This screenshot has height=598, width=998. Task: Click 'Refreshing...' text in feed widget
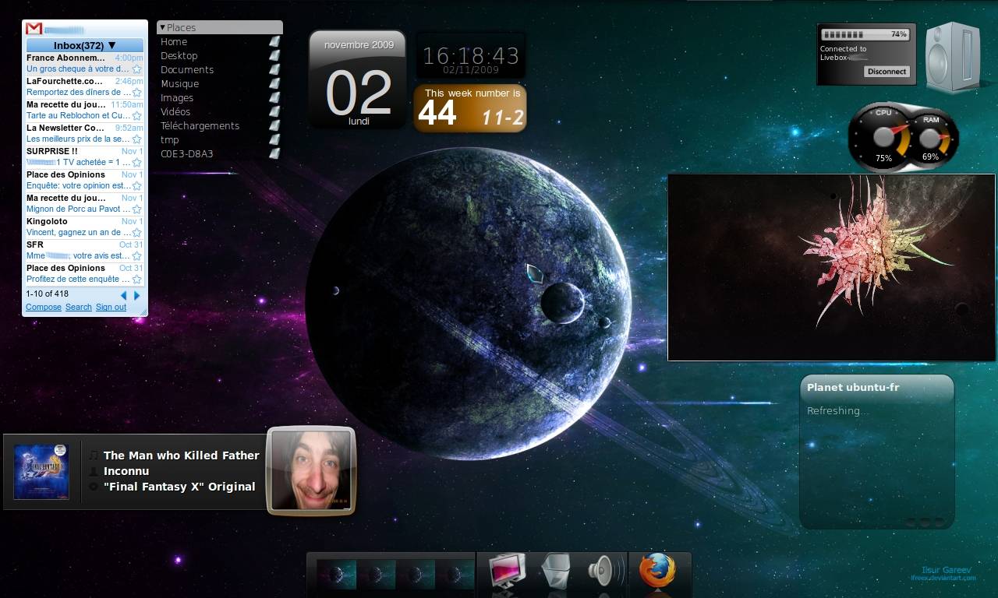[x=836, y=411]
